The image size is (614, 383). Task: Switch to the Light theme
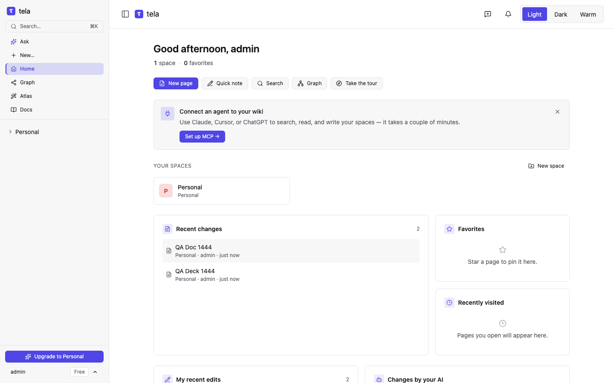point(535,14)
